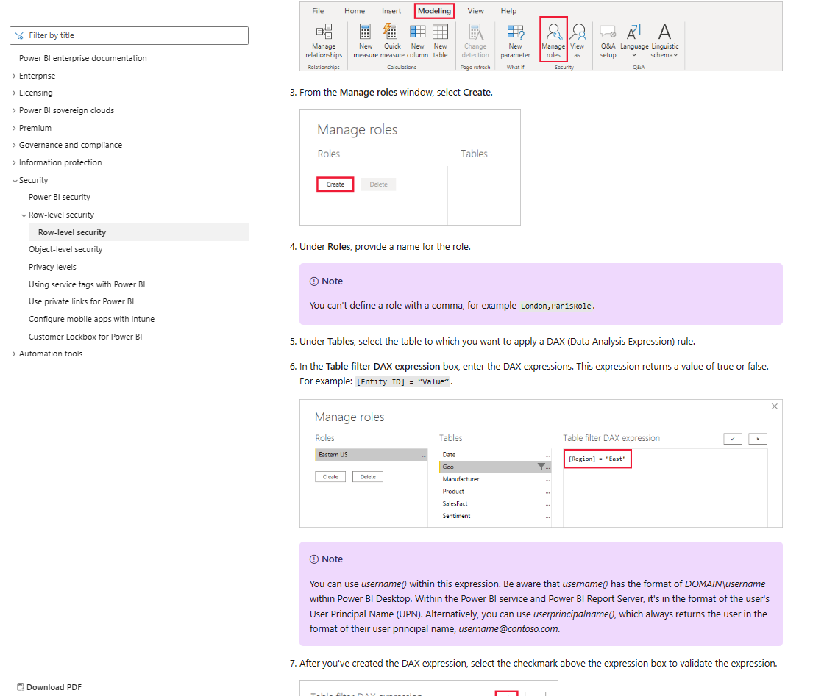
Task: Open the View ribbon tab
Action: (x=475, y=11)
